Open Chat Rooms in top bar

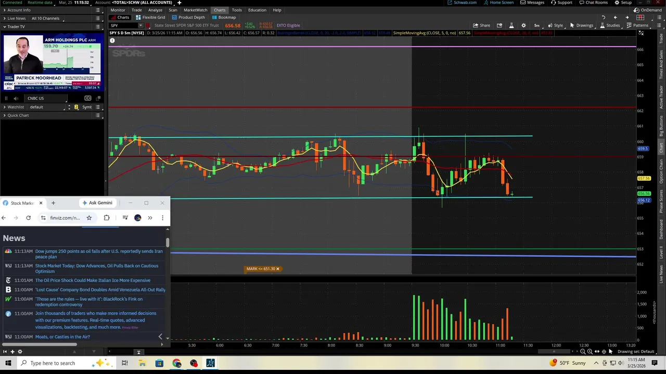click(x=593, y=3)
